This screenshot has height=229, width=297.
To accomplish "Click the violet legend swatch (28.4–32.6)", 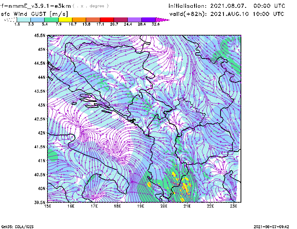I will pyautogui.click(x=148, y=19).
